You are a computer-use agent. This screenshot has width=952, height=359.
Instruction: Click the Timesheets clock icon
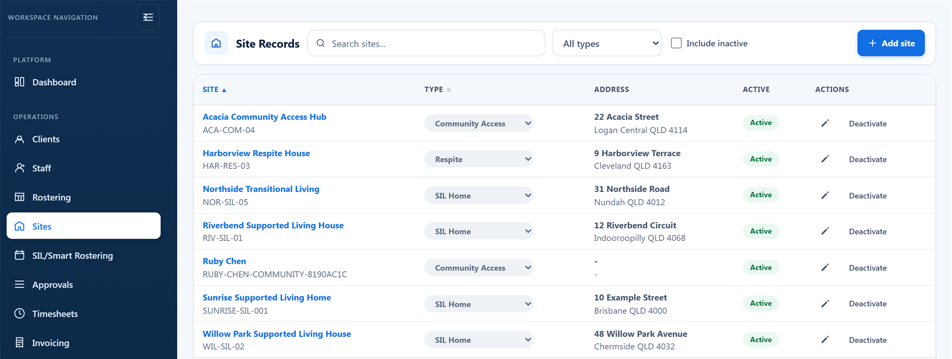click(x=20, y=313)
